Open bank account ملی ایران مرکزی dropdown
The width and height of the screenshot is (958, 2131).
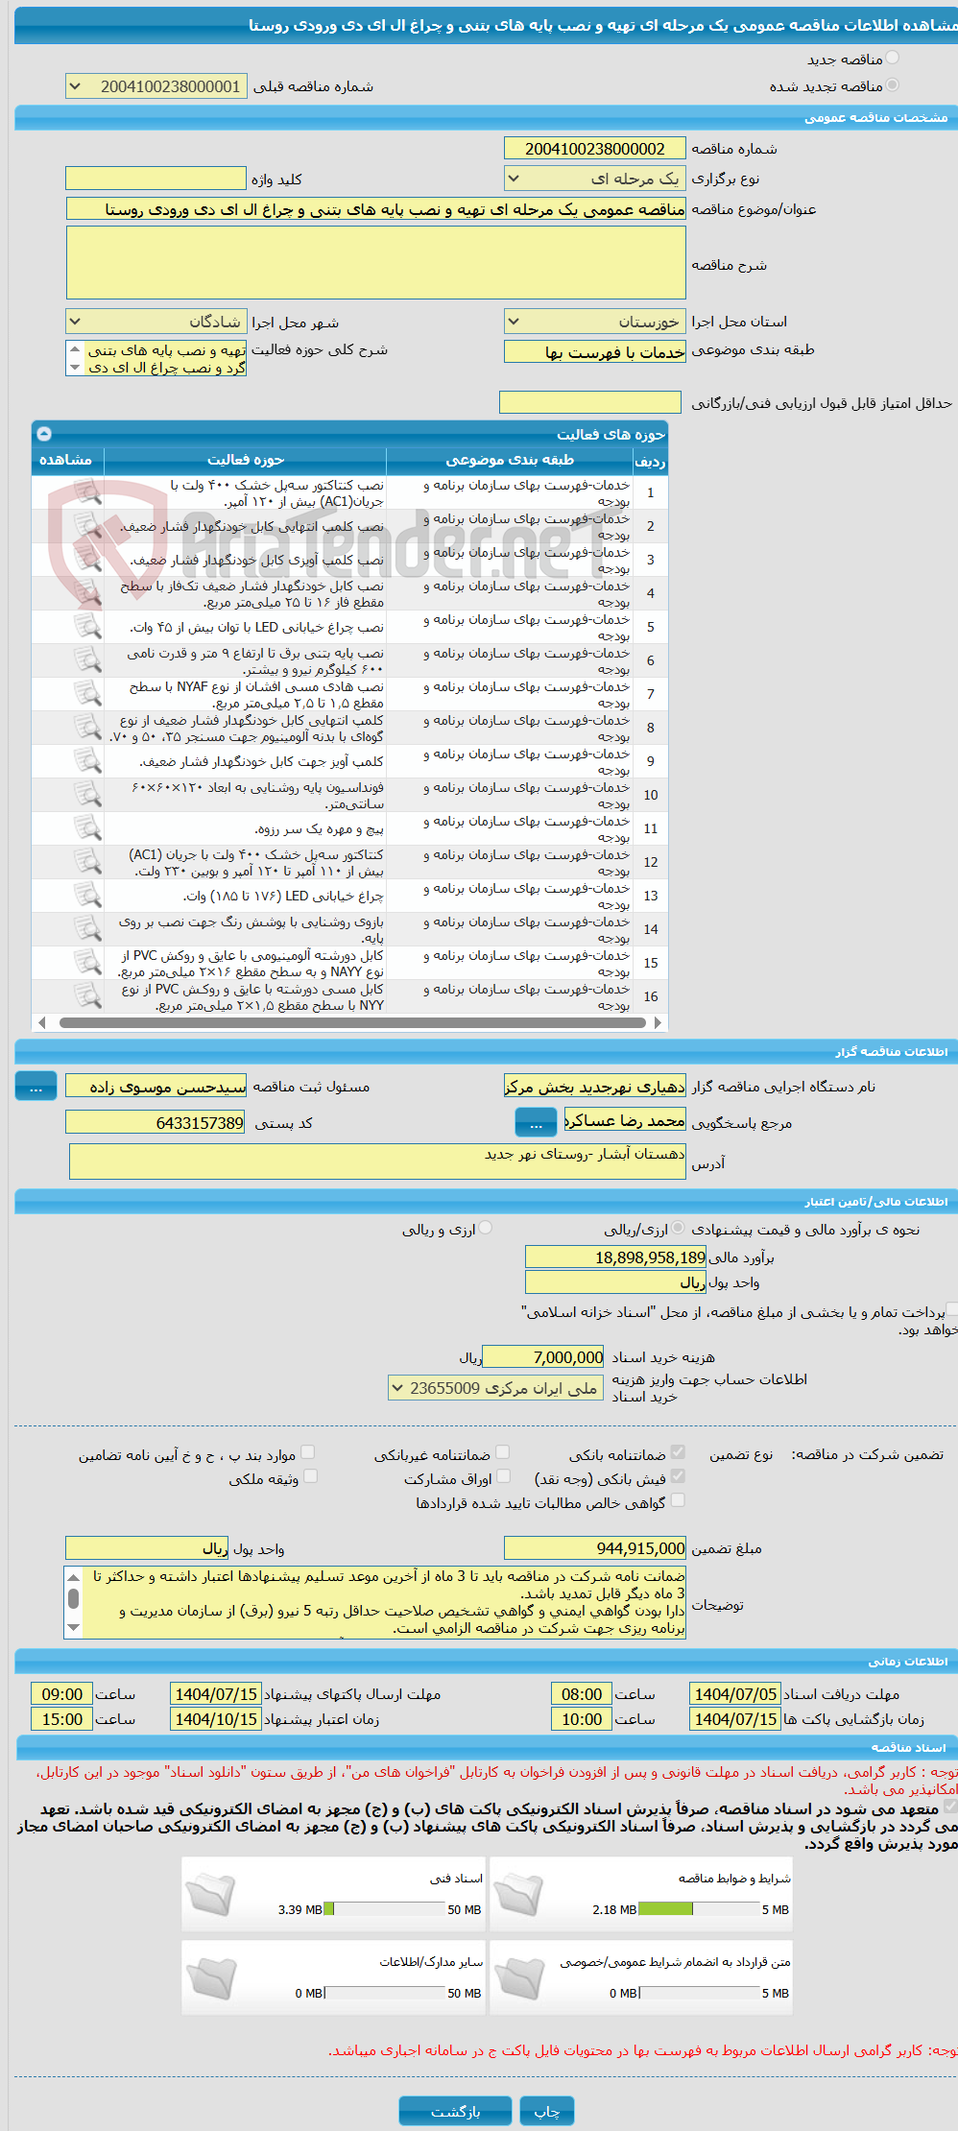pos(496,1388)
